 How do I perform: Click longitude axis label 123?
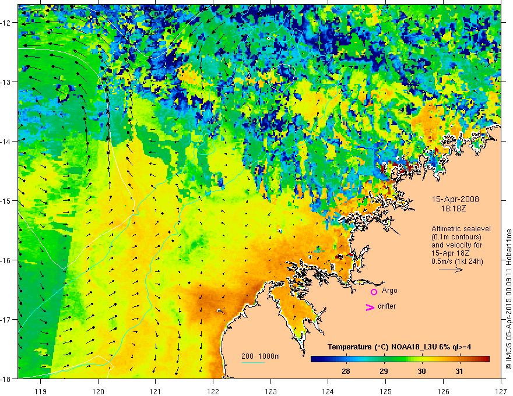[x=270, y=391]
